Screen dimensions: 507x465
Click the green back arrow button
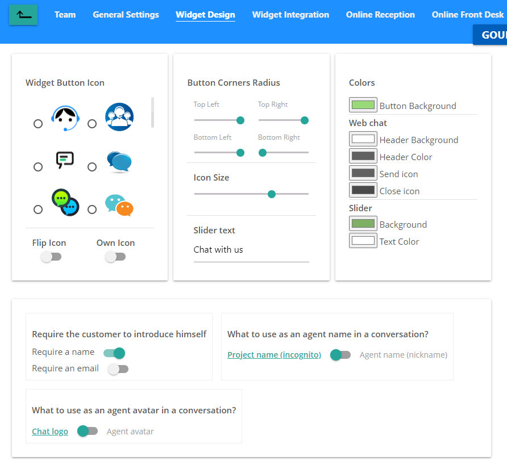tap(23, 15)
